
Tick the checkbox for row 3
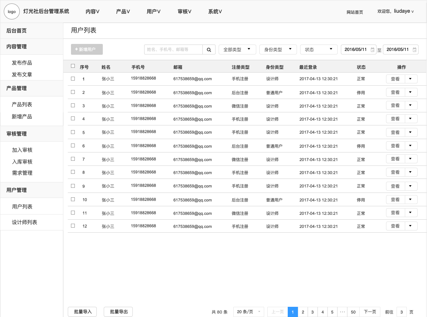point(73,105)
